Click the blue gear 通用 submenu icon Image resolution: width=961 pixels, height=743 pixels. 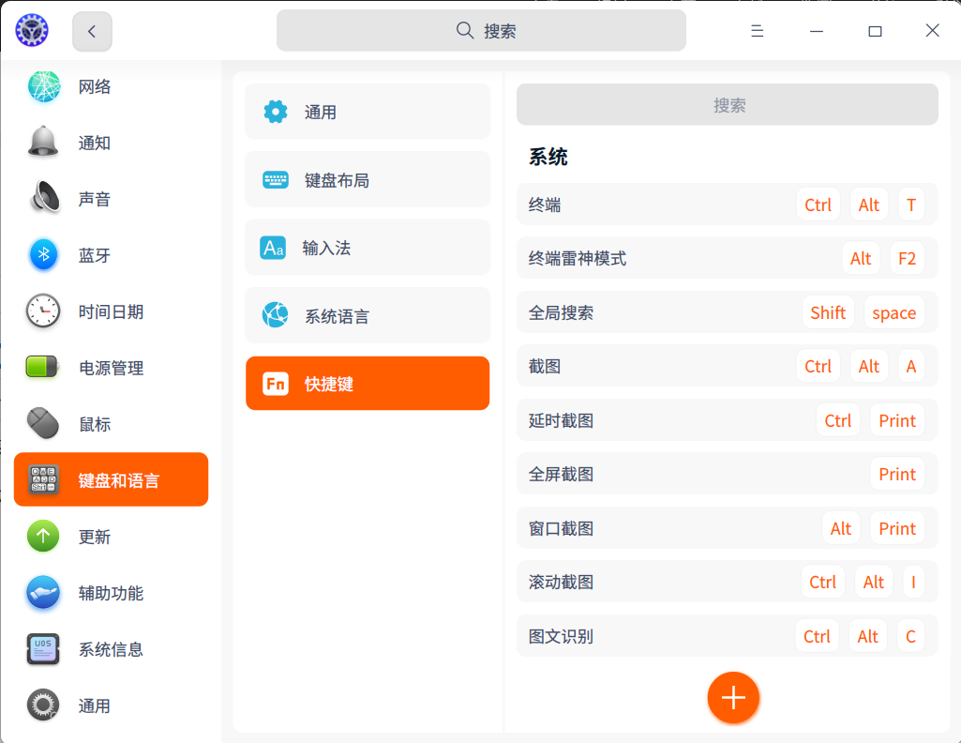coord(276,112)
